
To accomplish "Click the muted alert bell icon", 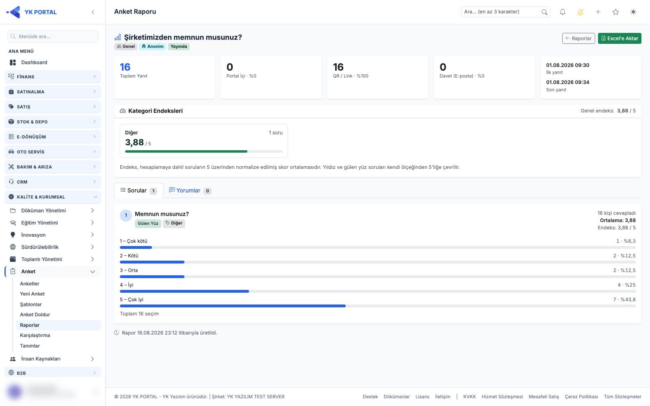I will tap(580, 12).
